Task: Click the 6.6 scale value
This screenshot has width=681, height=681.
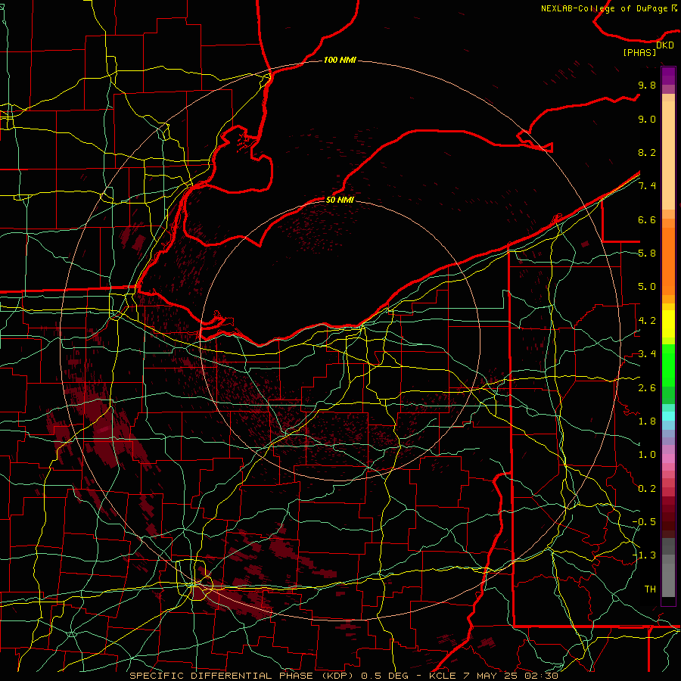Action: click(x=647, y=220)
